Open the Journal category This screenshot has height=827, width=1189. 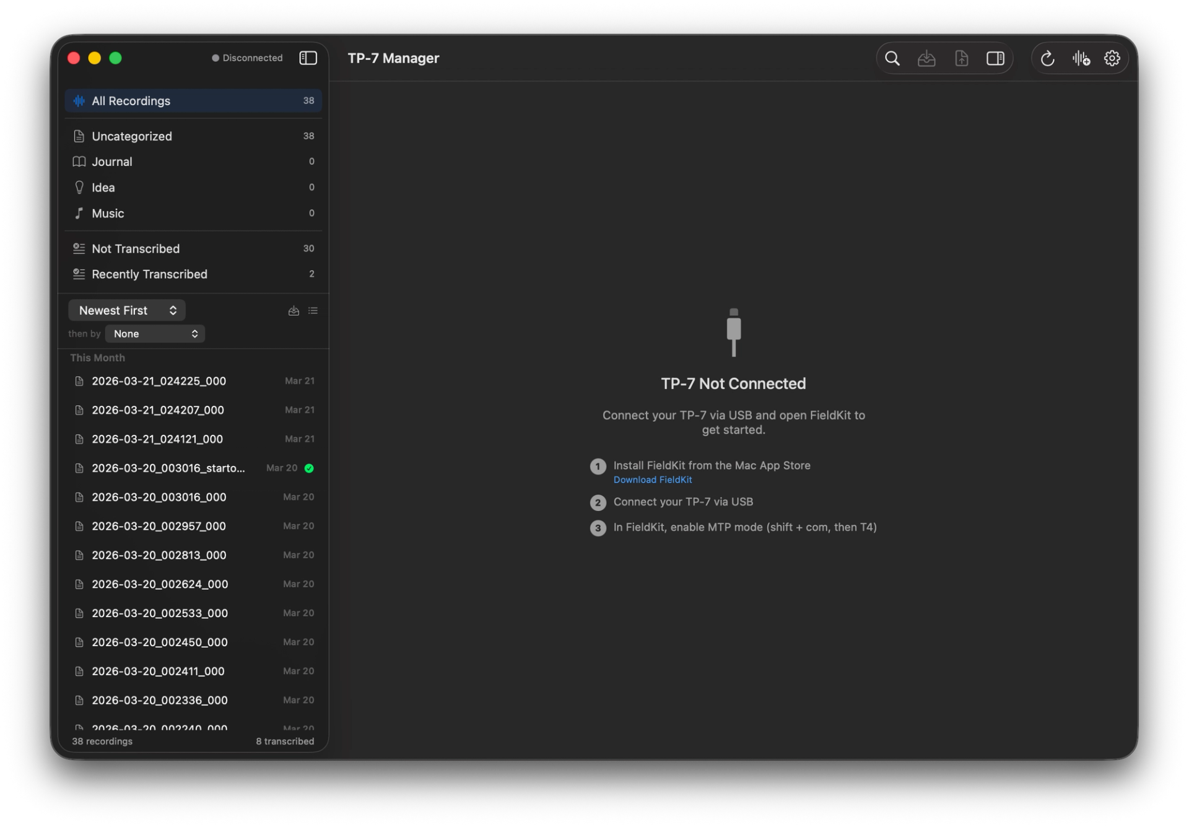193,161
